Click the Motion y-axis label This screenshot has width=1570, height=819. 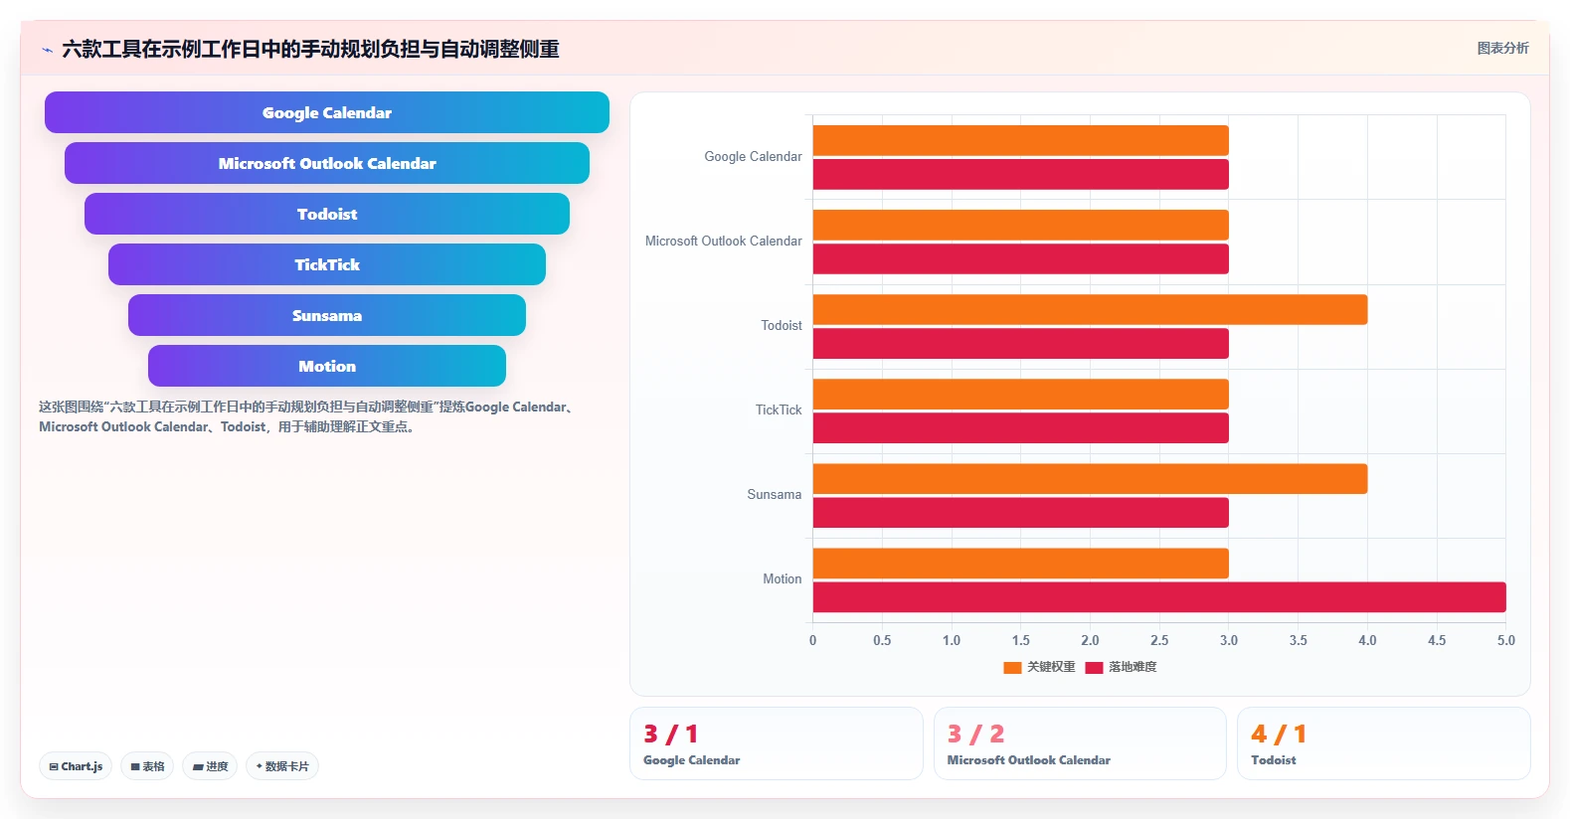(783, 579)
